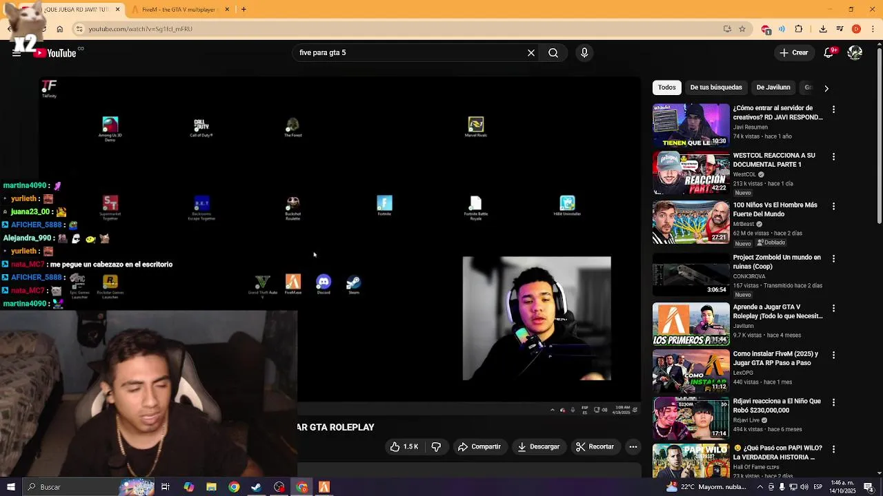Bookmark this page with the star icon
Screen dimensions: 883x496
tap(742, 29)
